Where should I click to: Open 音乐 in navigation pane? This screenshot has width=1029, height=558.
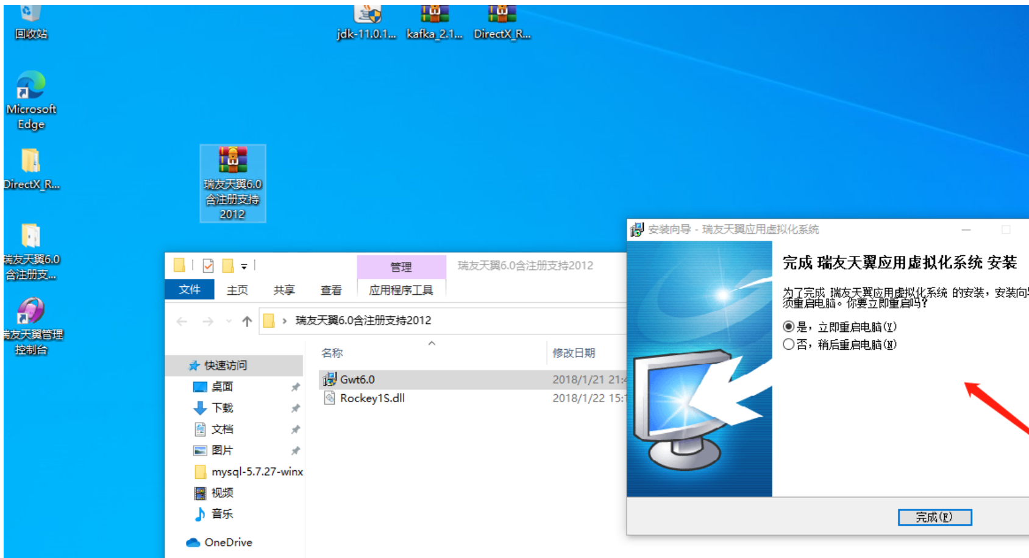(x=213, y=514)
